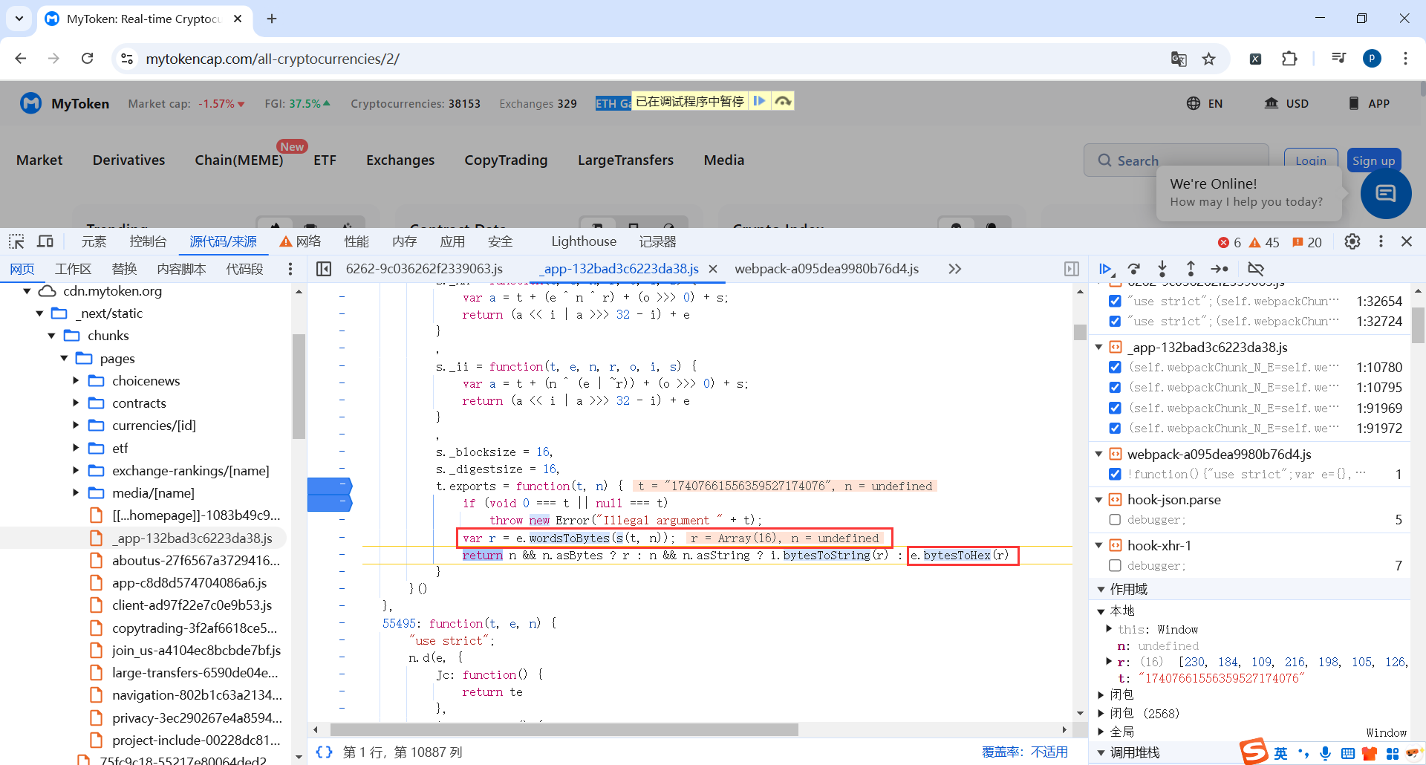Viewport: 1426px width, 765px height.
Task: Toggle the breakpoint at 1:91972
Action: (1115, 429)
